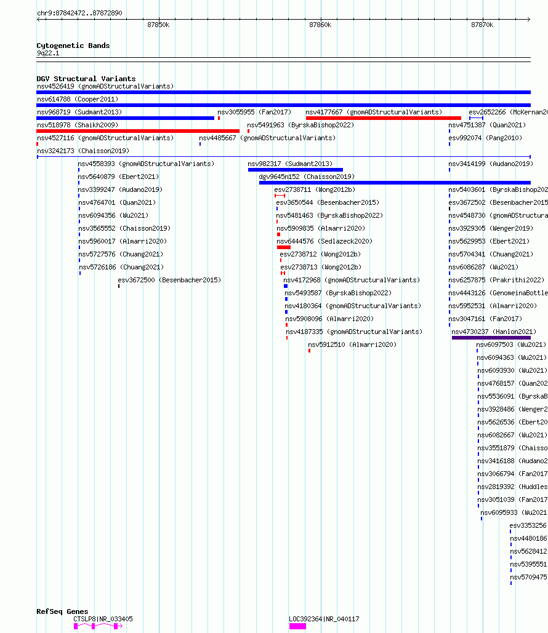Select the DGV Structural Variants track heading

(x=86, y=79)
